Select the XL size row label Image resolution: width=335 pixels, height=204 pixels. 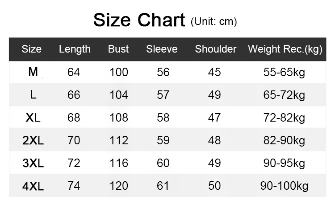tap(33, 118)
